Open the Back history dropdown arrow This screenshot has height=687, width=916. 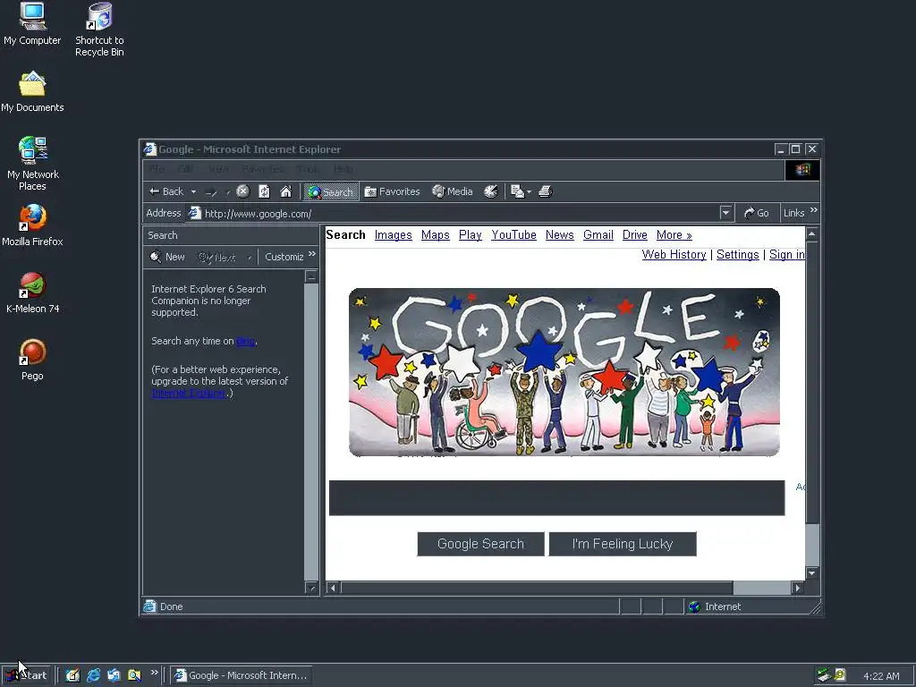(193, 191)
